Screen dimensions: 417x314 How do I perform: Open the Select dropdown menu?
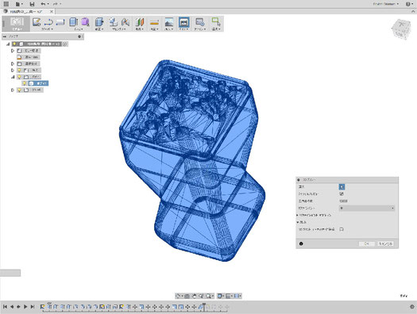(x=216, y=29)
